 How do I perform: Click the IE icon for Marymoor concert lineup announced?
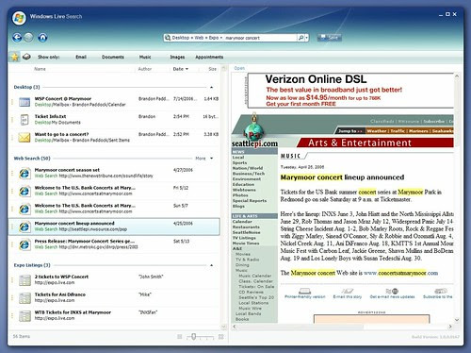(x=24, y=227)
